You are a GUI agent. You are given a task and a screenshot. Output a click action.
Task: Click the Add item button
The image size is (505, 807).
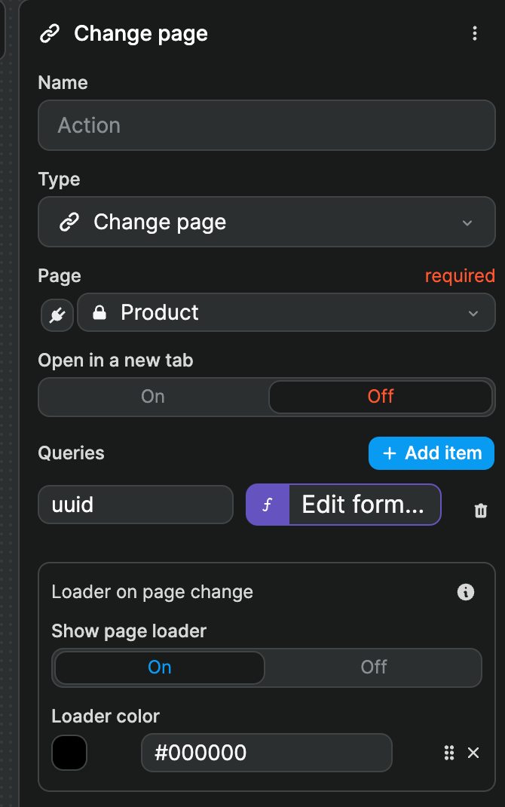(431, 453)
